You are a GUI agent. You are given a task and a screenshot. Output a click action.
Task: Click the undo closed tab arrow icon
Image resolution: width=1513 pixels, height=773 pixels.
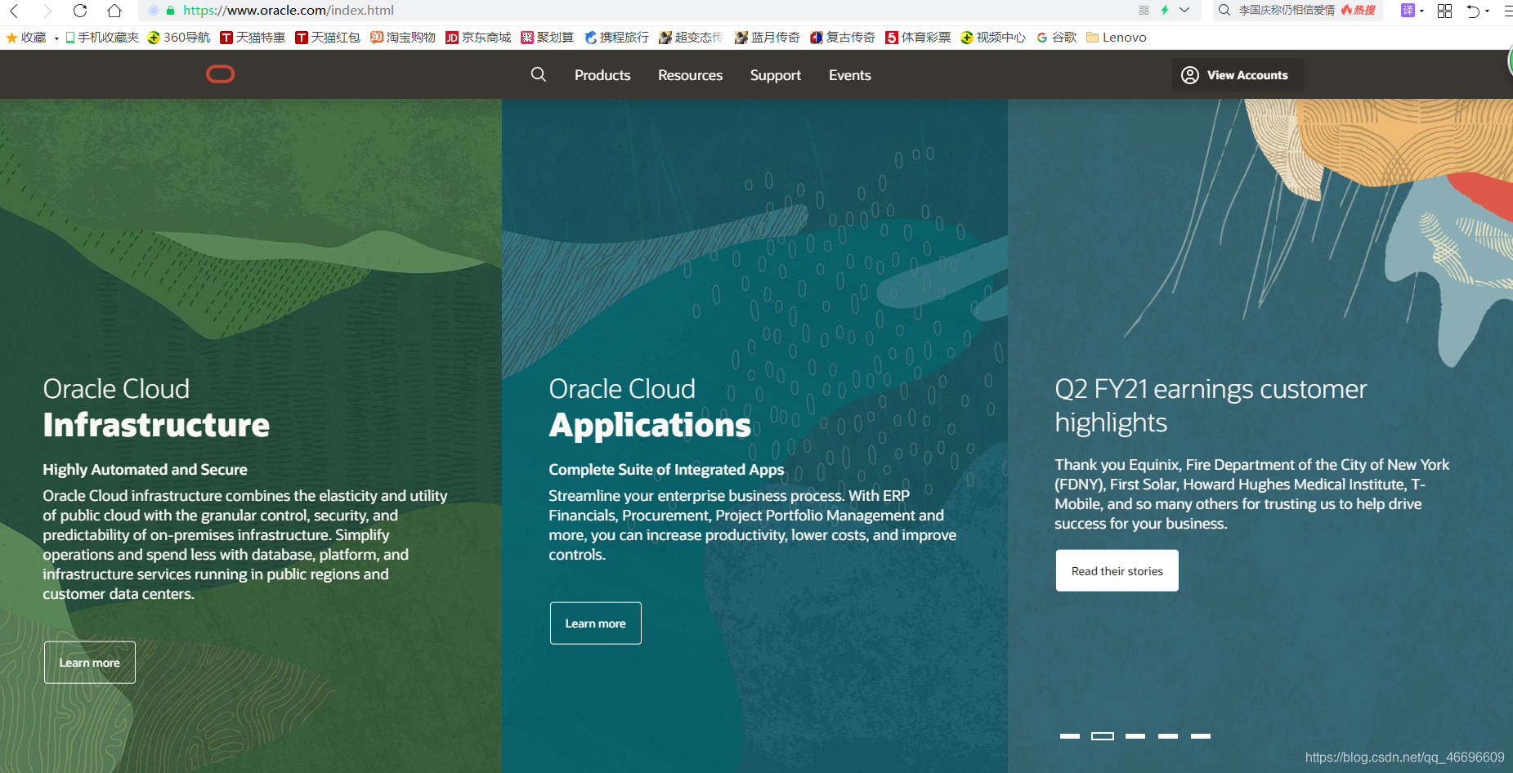pos(1473,11)
